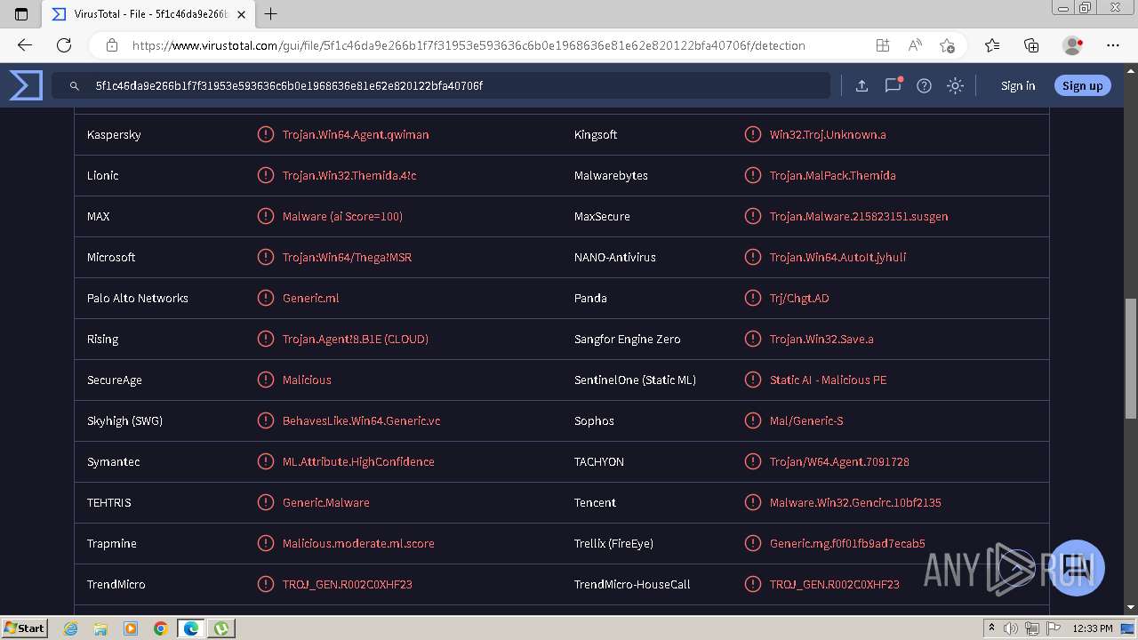
Task: Click the VirusTotal logo icon
Action: pyautogui.click(x=26, y=85)
